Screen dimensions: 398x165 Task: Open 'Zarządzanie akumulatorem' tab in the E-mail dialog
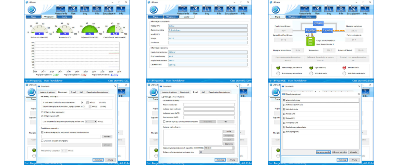click(x=219, y=92)
